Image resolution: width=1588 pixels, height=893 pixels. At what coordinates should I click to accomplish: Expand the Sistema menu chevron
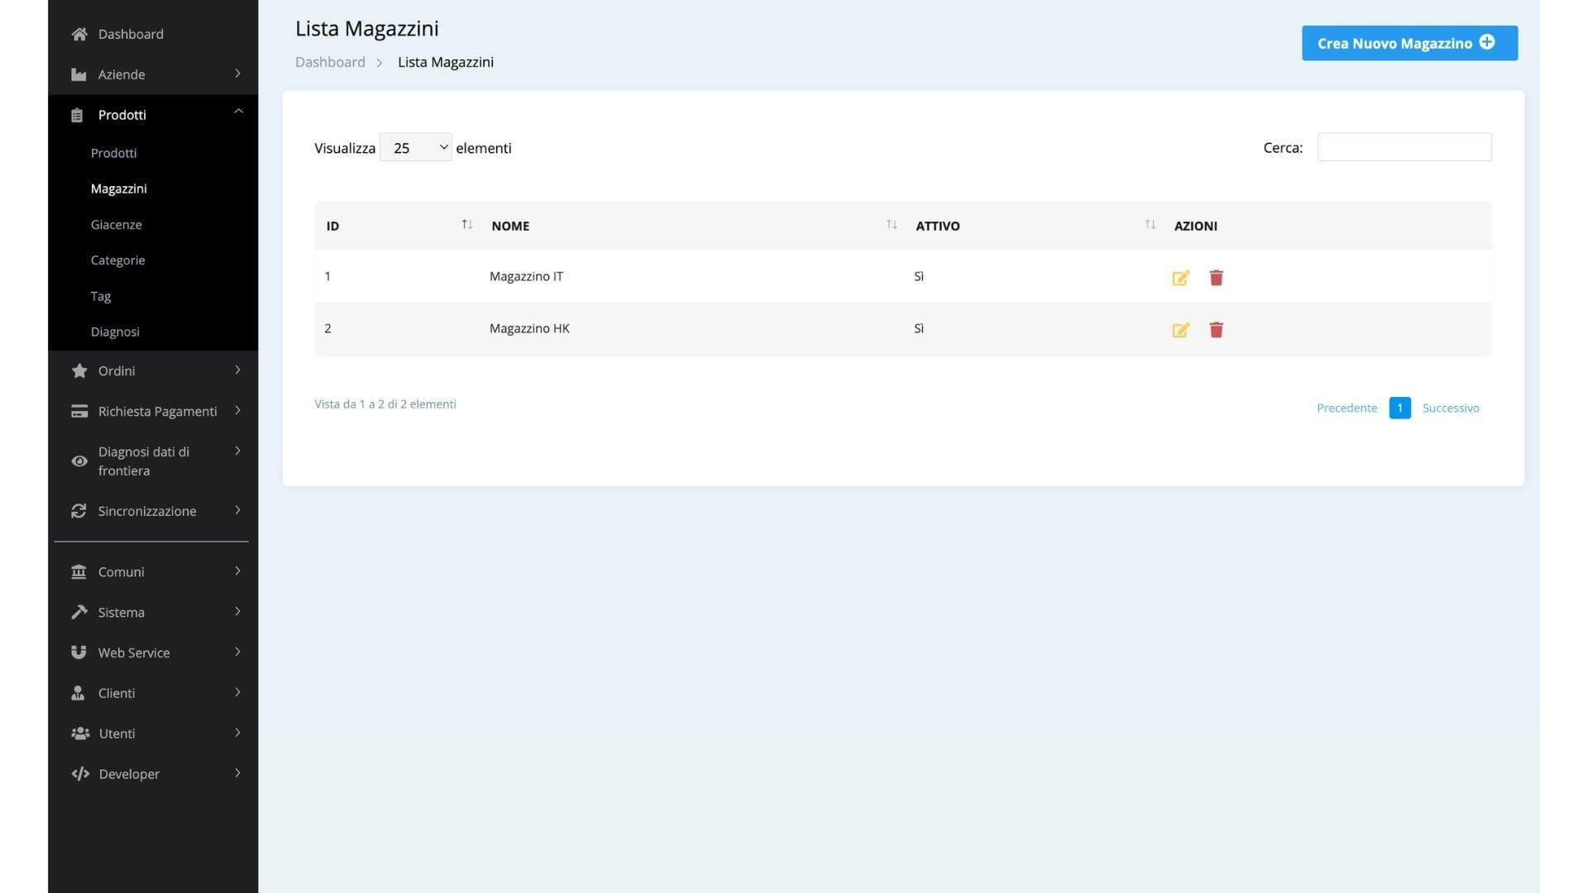click(237, 611)
